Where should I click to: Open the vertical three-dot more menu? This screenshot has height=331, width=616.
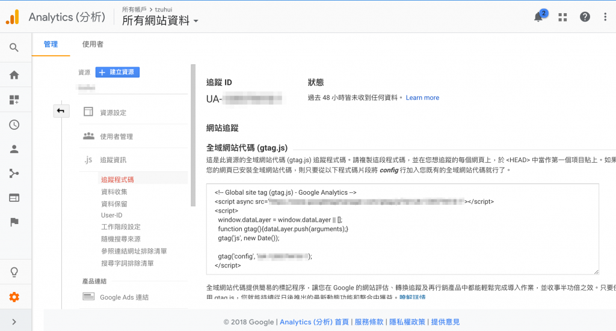tap(605, 17)
